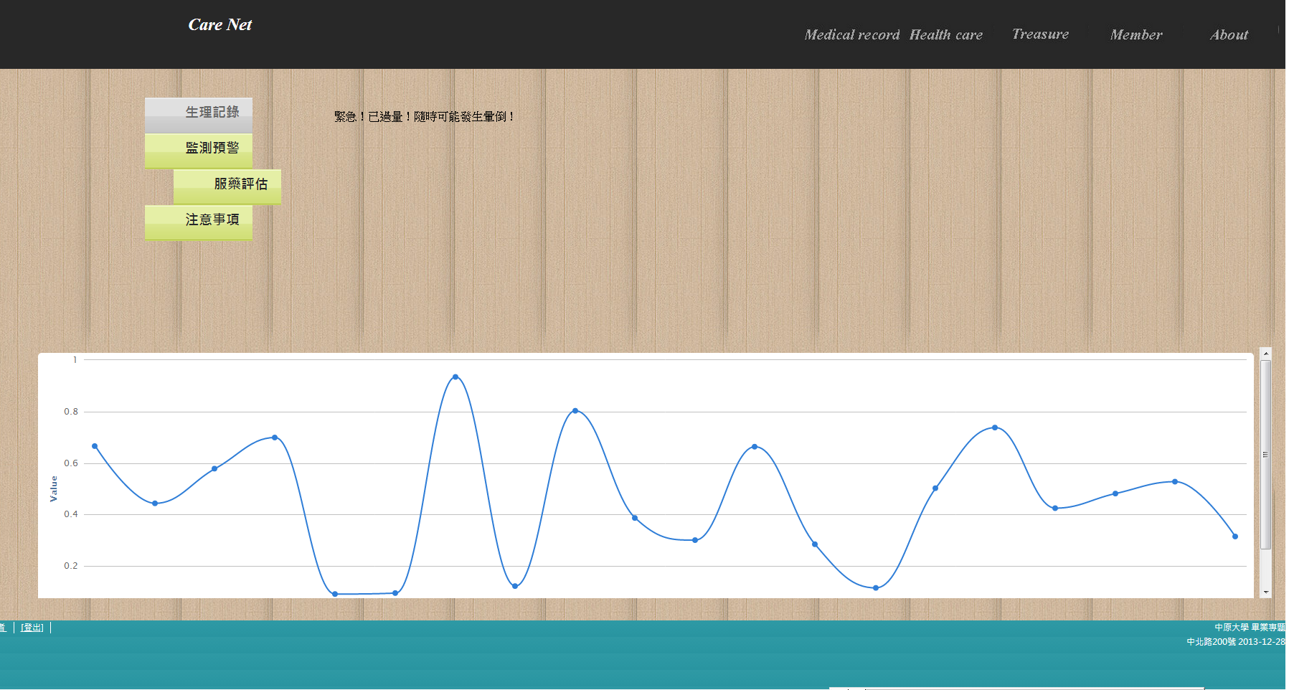Open the 注意事項 sidebar button
Viewport: 1289px width, 690px height.
click(199, 221)
